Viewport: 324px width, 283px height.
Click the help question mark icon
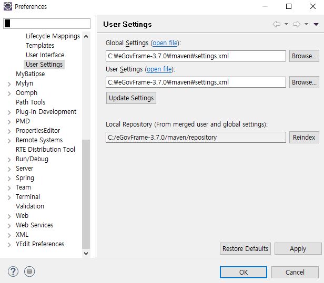pos(13,271)
